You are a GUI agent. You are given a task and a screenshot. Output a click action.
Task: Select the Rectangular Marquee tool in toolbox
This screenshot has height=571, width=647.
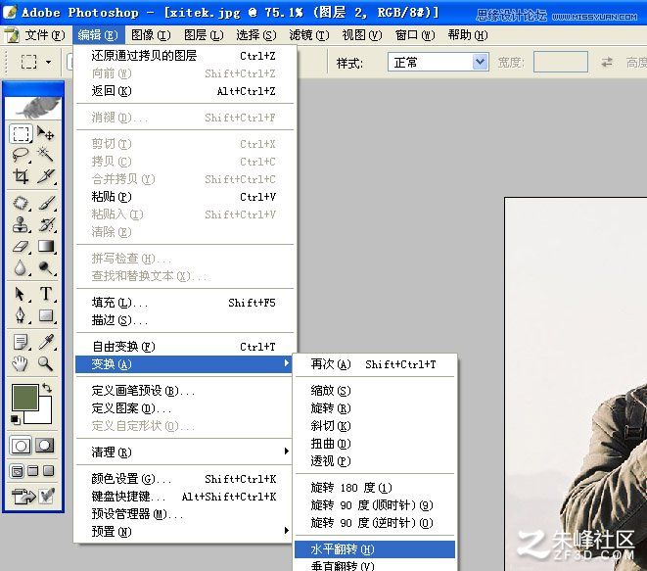pos(21,134)
